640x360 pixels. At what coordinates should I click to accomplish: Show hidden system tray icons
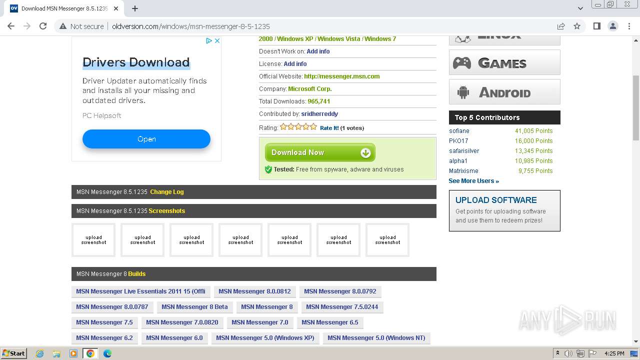pos(558,353)
